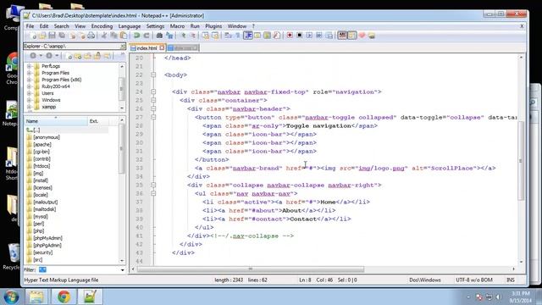Click the Open file toolbar icon
Screen dimensions: 542x305
(42, 36)
